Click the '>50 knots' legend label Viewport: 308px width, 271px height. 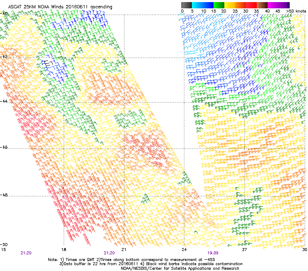point(296,11)
